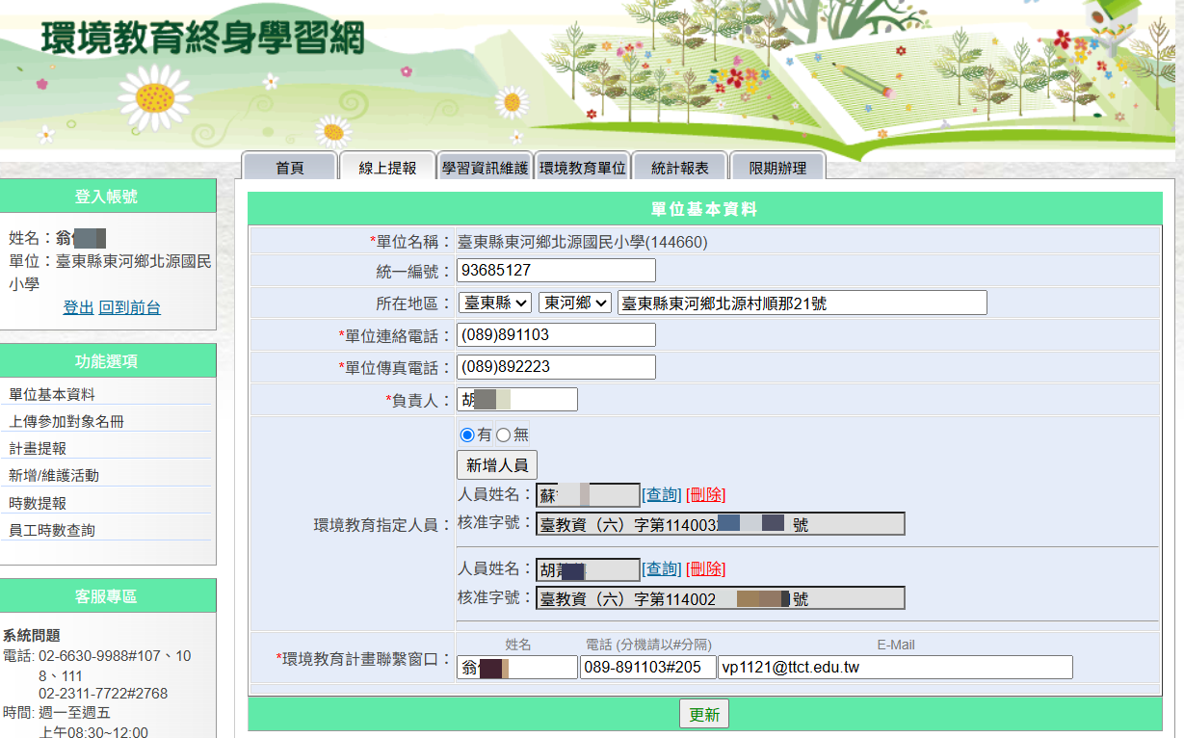Click the 登出 link
1184x738 pixels.
[78, 307]
